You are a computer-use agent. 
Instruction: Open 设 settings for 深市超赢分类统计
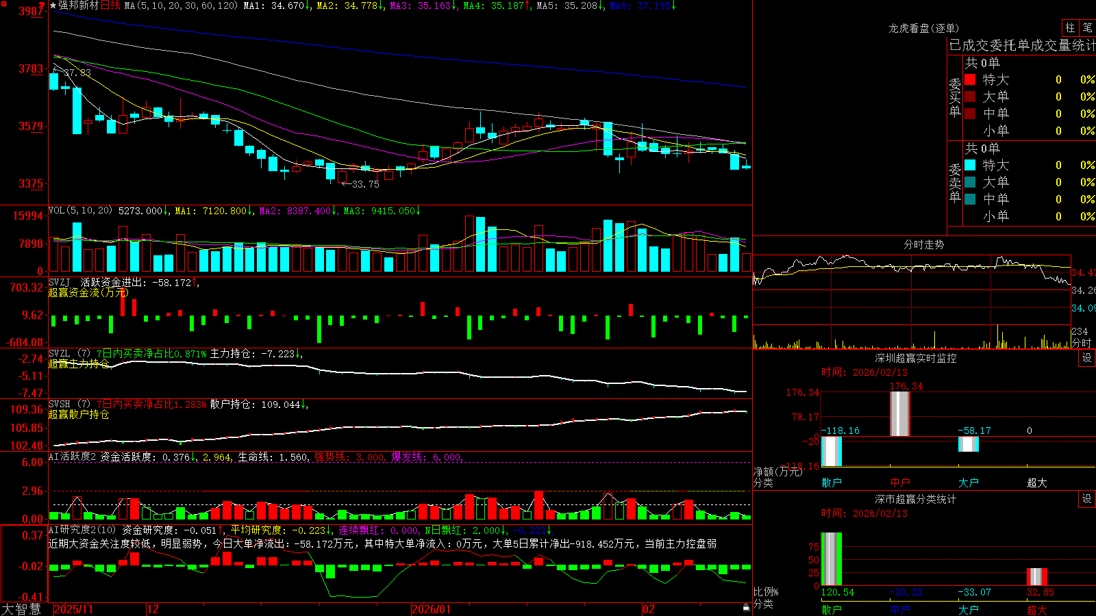click(1087, 499)
